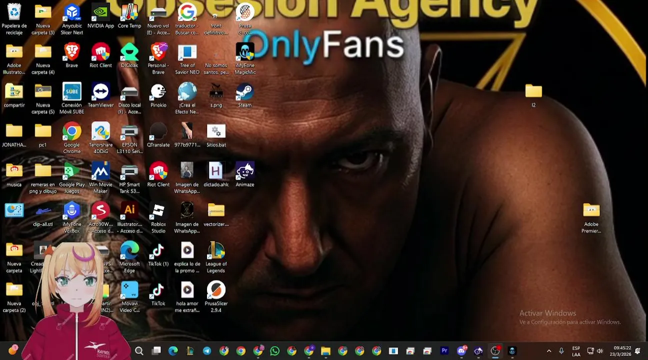Open File Explorer from the taskbar
The width and height of the screenshot is (648, 360).
[x=325, y=351]
